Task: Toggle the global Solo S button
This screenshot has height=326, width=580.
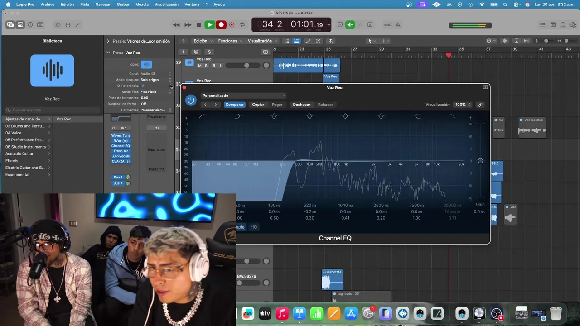Action: (209, 52)
